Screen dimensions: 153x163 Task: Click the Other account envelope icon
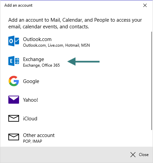14,137
